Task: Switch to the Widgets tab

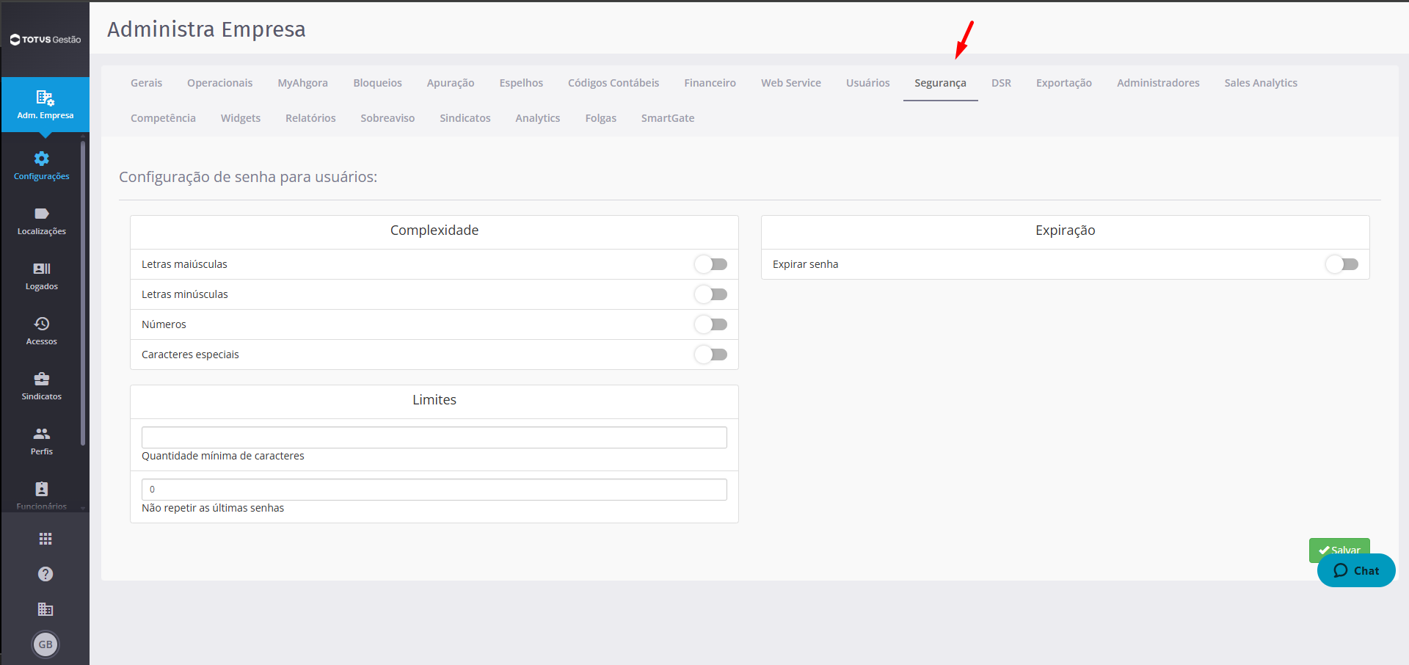Action: tap(241, 118)
